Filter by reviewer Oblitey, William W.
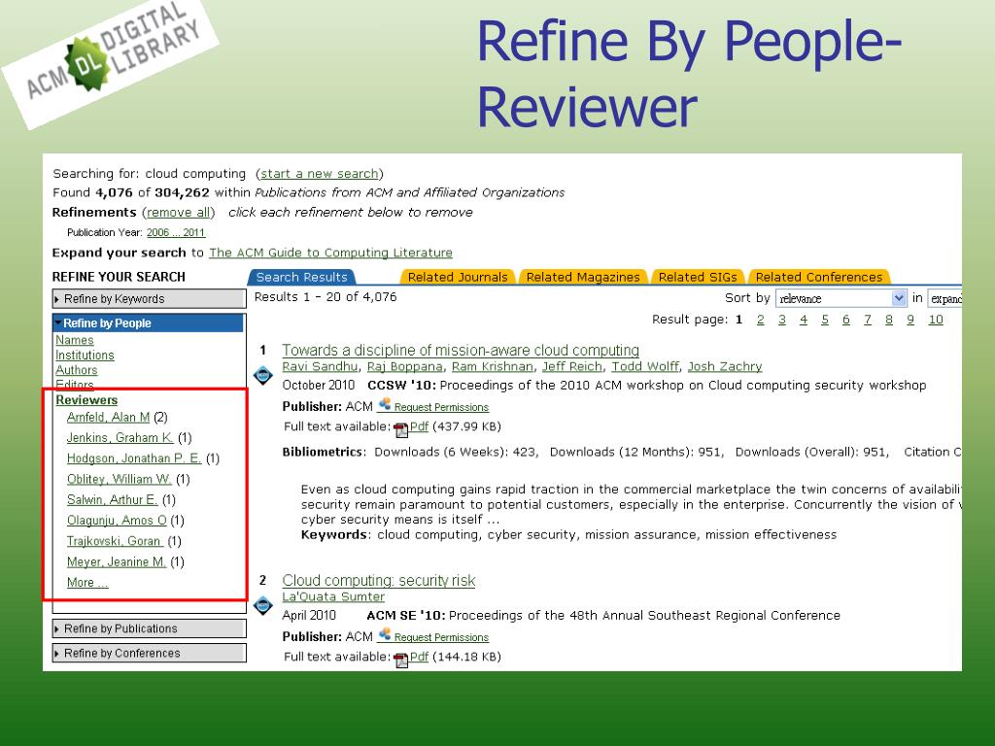 [x=119, y=479]
